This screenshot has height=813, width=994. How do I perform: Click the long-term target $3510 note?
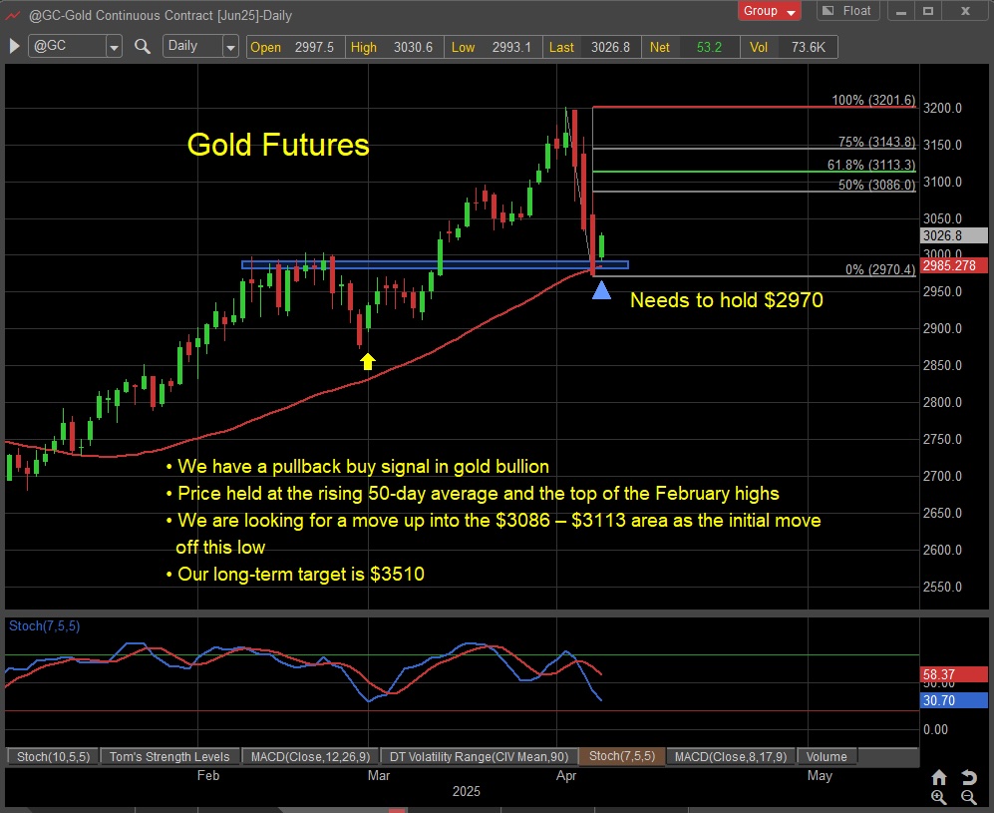coord(295,574)
